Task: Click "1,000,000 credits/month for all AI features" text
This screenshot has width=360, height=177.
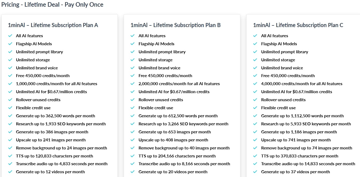Action: tap(57, 84)
